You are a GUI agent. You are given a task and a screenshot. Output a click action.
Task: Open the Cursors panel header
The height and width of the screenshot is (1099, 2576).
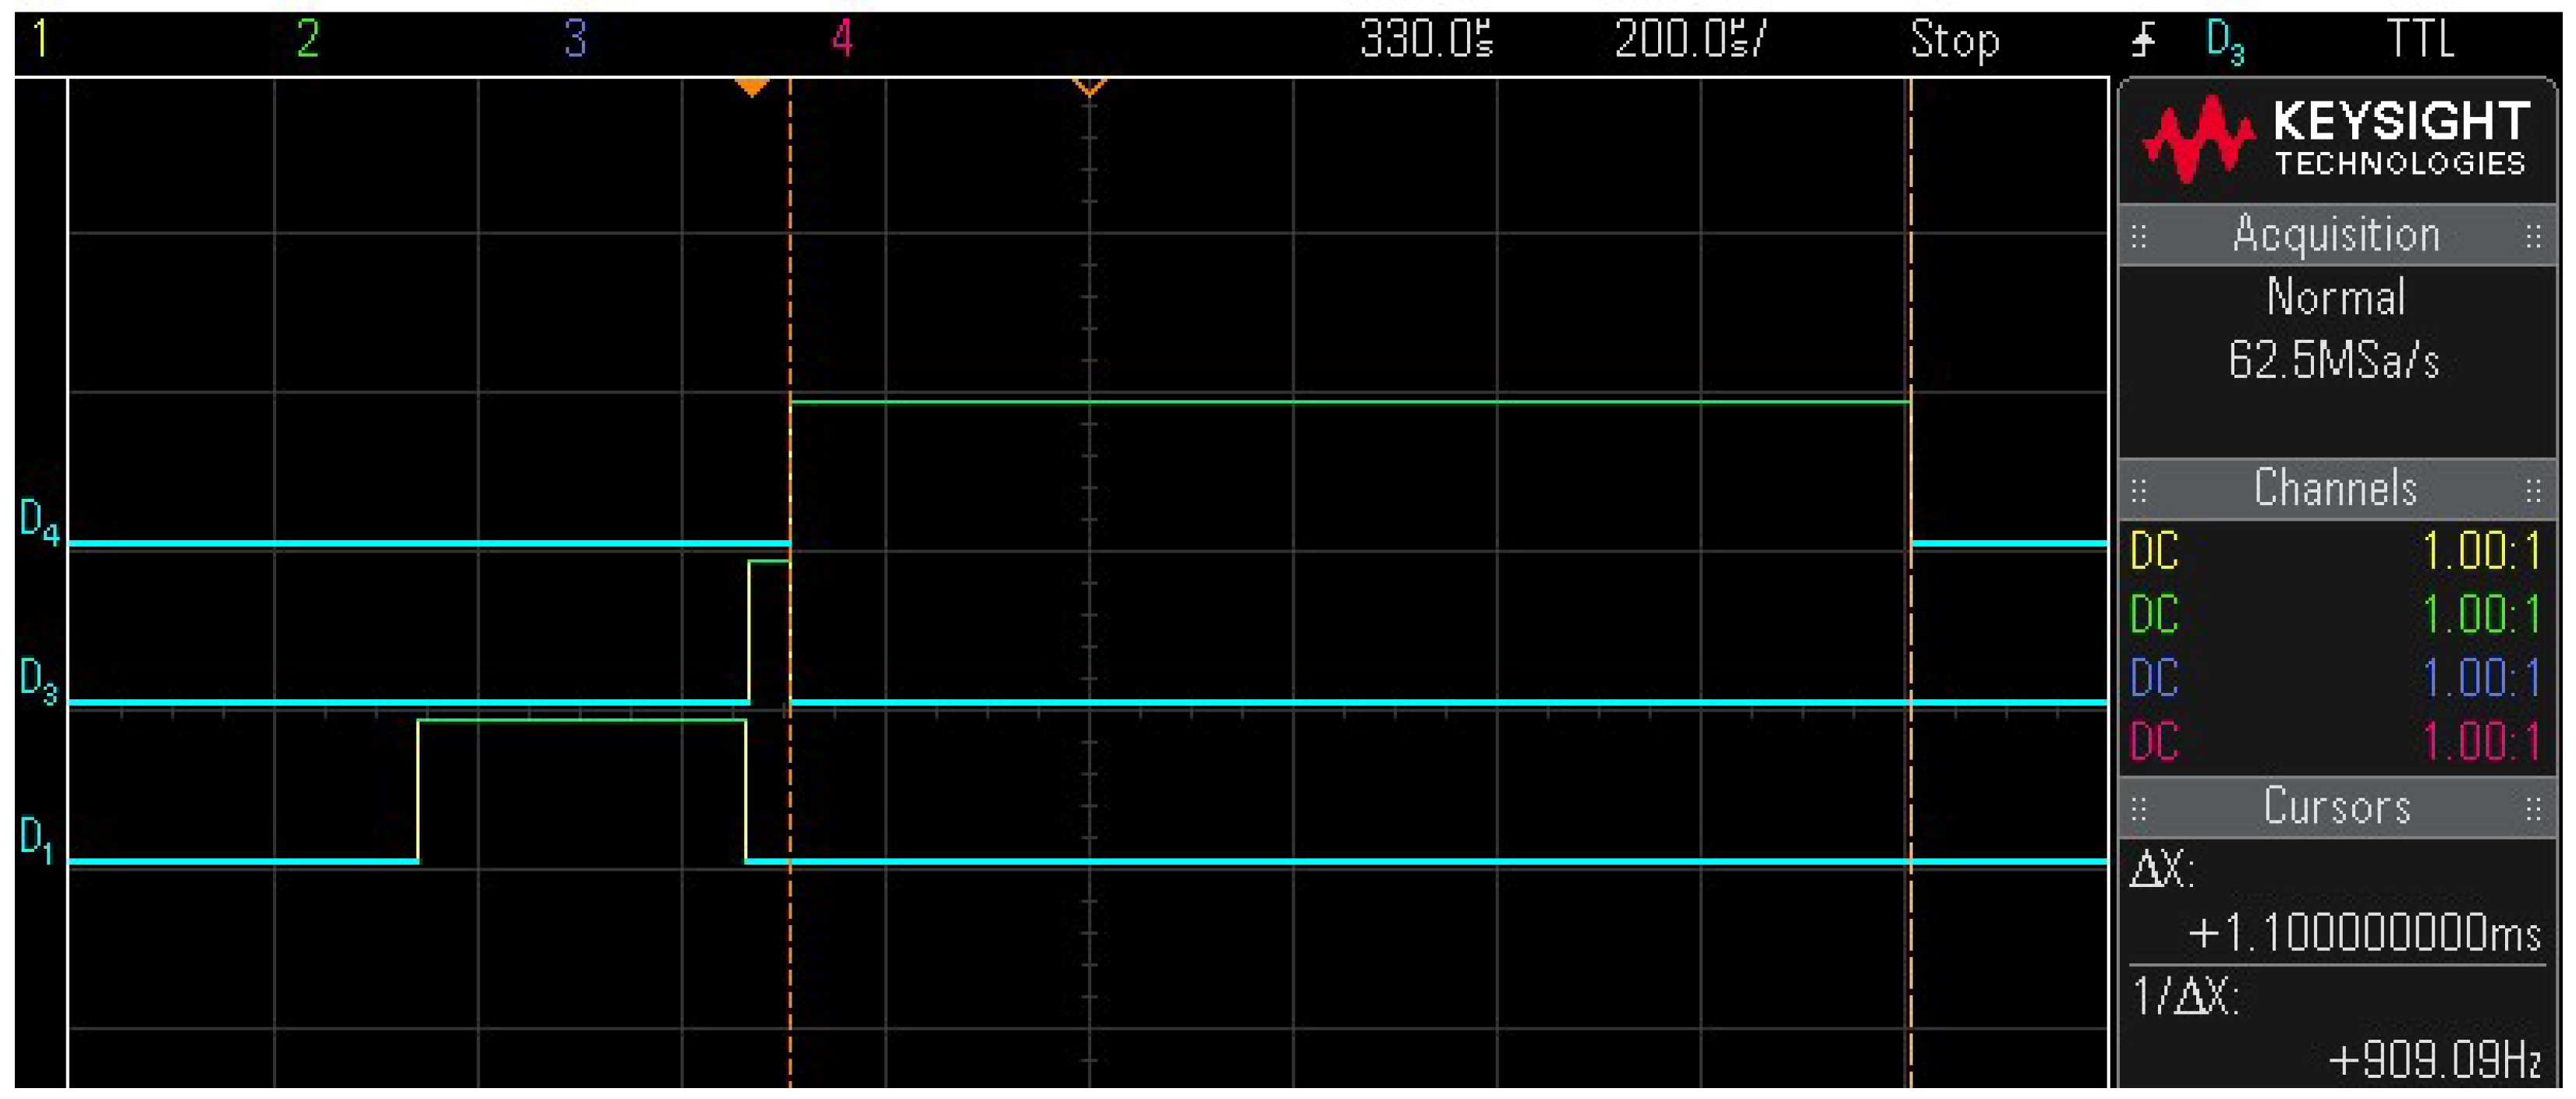point(2336,806)
